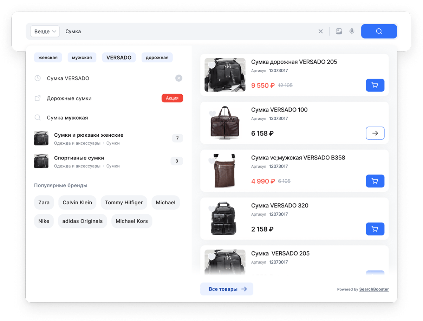
Task: Open image search via the picture icon
Action: click(339, 31)
